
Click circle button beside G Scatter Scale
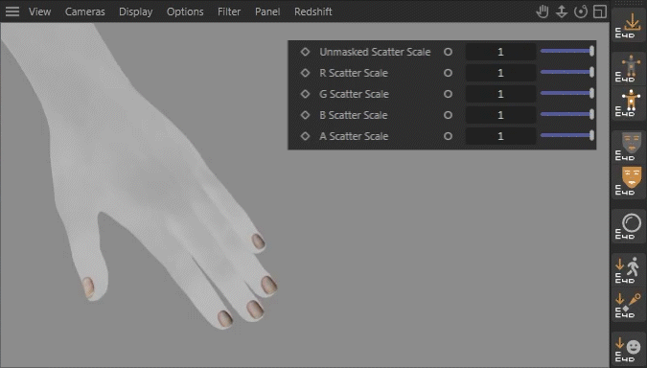pyautogui.click(x=449, y=94)
